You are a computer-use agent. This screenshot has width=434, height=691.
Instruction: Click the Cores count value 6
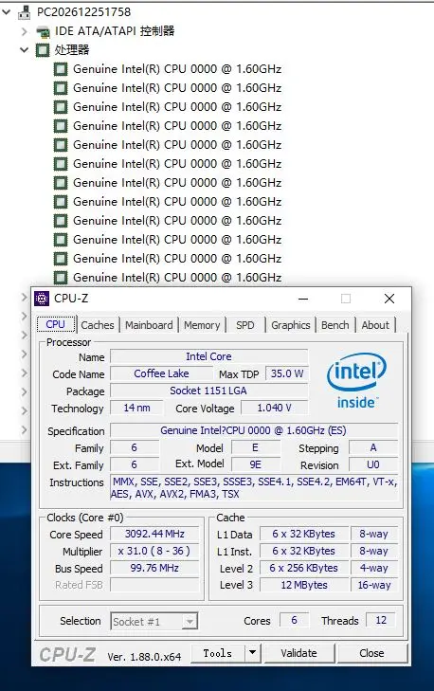(295, 621)
